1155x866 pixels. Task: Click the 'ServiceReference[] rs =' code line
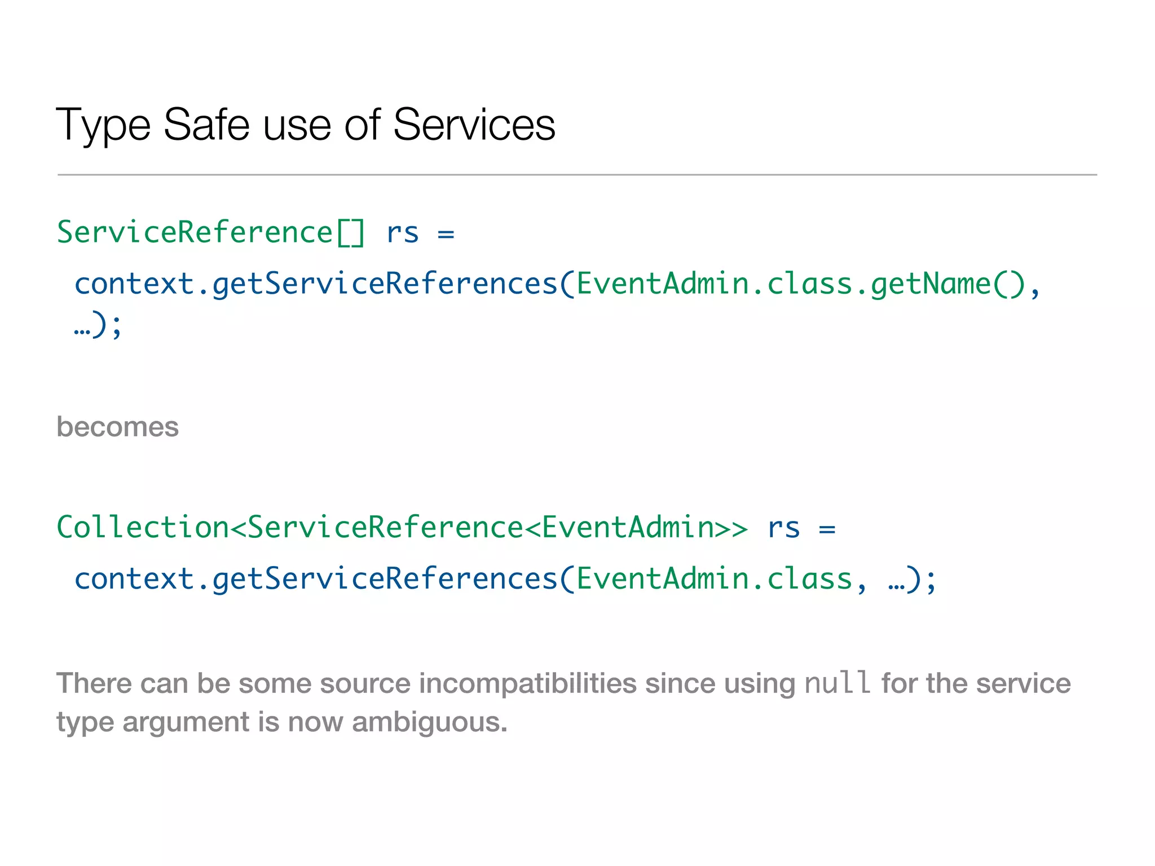255,233
